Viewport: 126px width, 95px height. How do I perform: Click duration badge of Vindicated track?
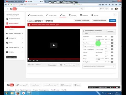tap(112, 37)
